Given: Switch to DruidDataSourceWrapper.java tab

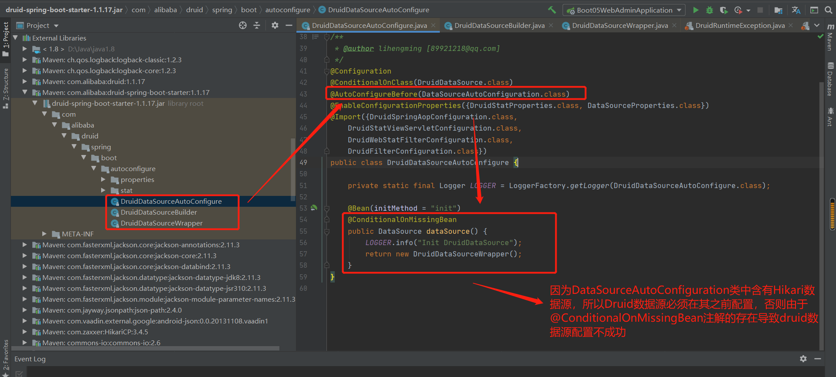Looking at the screenshot, I should point(619,26).
